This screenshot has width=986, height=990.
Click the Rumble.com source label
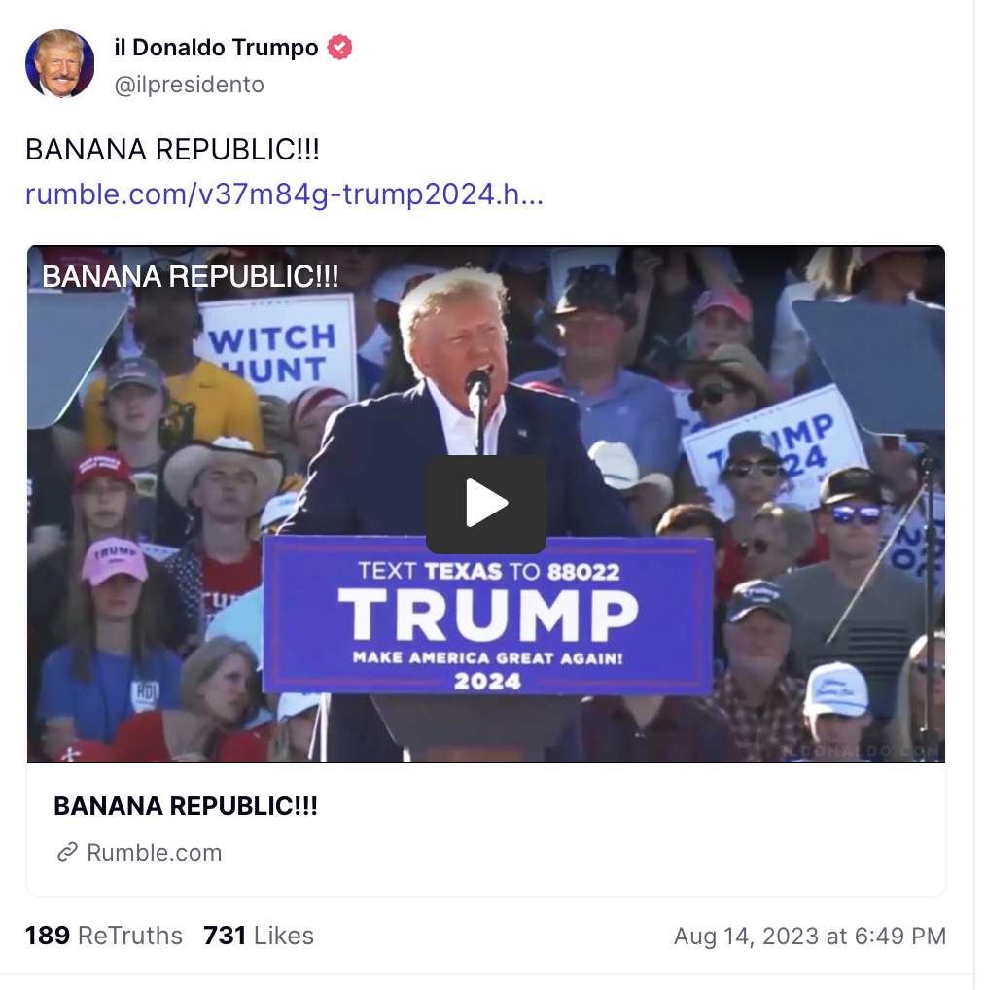pyautogui.click(x=154, y=852)
